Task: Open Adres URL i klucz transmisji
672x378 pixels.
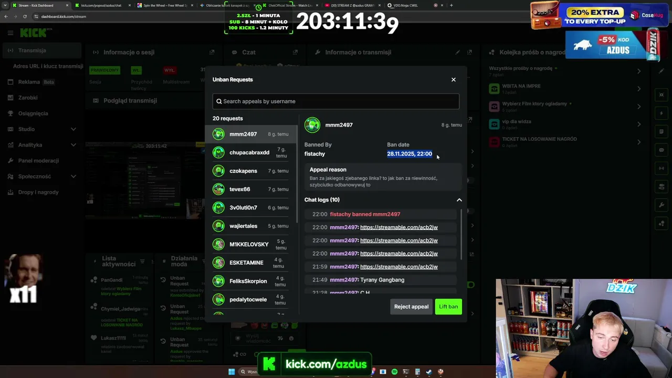Action: click(x=48, y=66)
